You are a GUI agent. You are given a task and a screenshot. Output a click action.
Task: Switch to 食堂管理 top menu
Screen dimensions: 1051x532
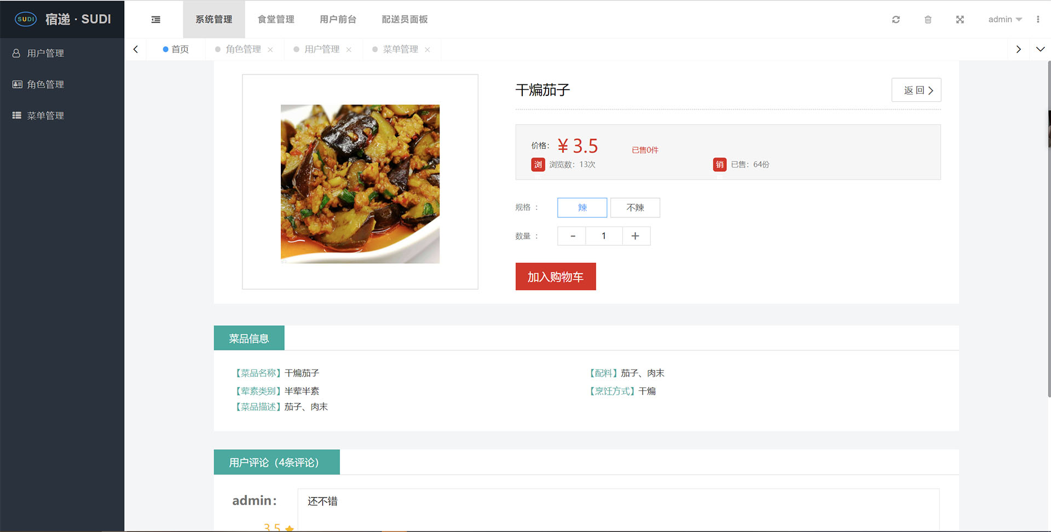click(276, 19)
